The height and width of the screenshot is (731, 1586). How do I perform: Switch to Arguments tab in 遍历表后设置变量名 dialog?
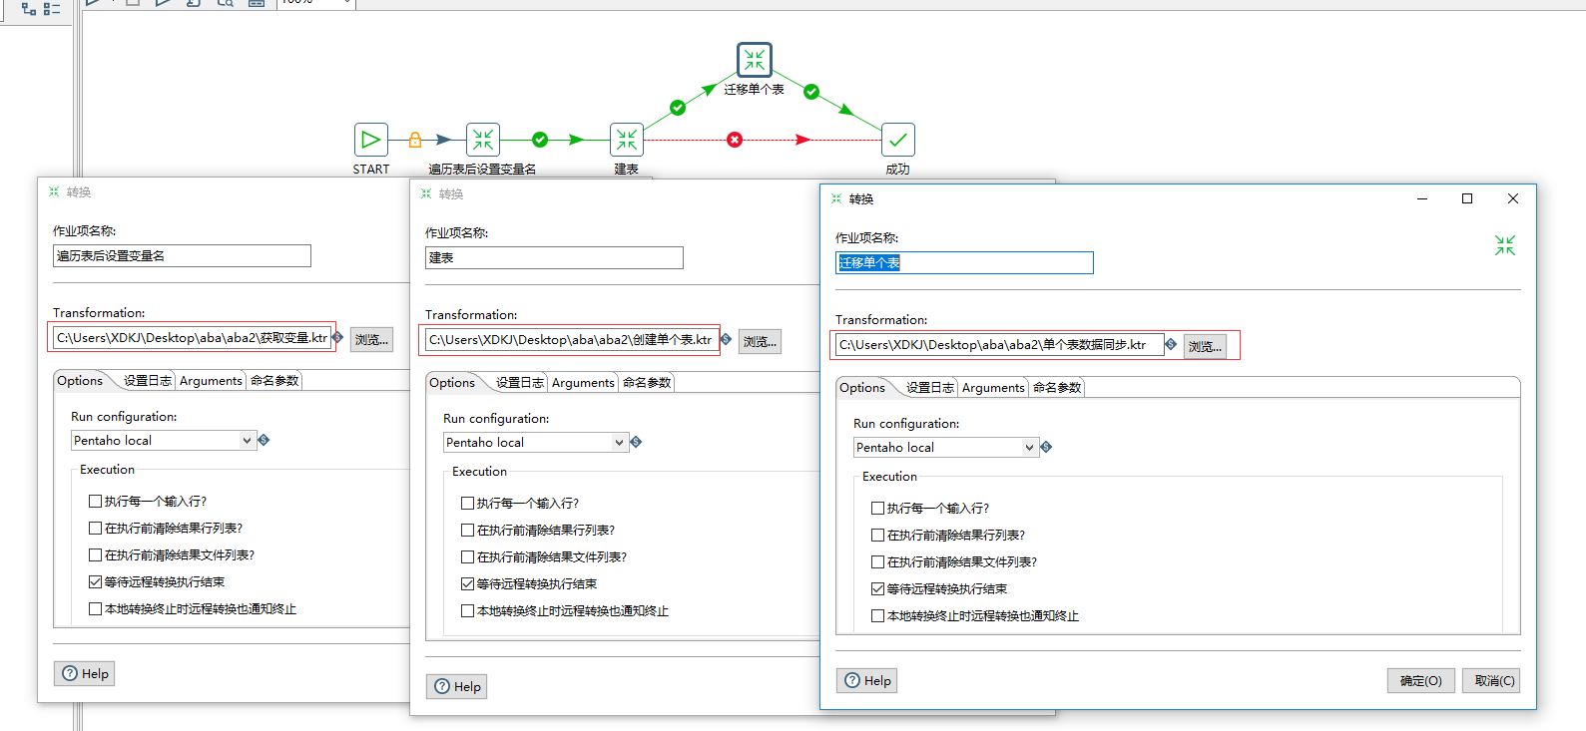point(211,381)
